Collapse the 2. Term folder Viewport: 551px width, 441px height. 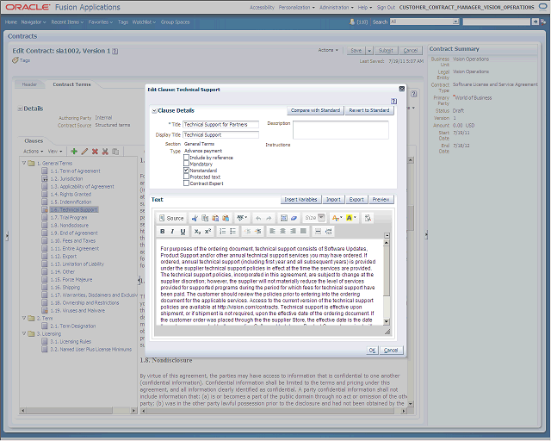point(24,319)
